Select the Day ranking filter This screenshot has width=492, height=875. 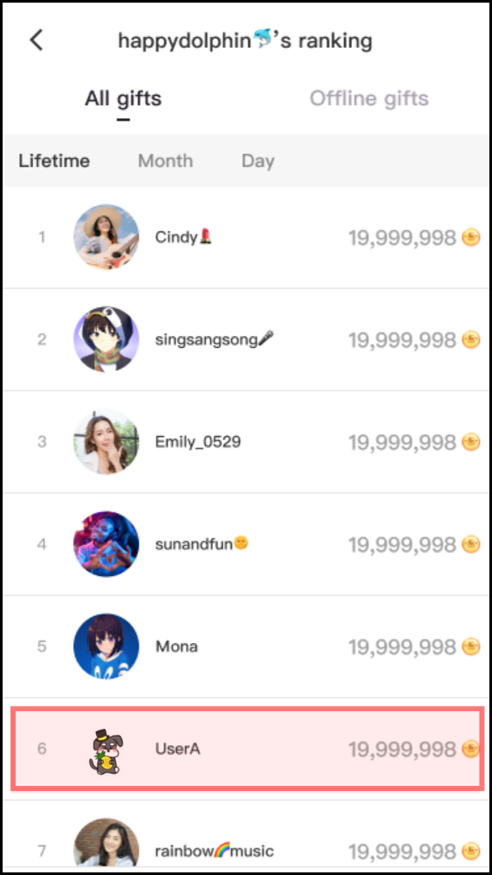[258, 161]
